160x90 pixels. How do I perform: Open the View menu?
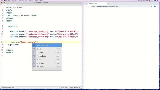(16, 1)
